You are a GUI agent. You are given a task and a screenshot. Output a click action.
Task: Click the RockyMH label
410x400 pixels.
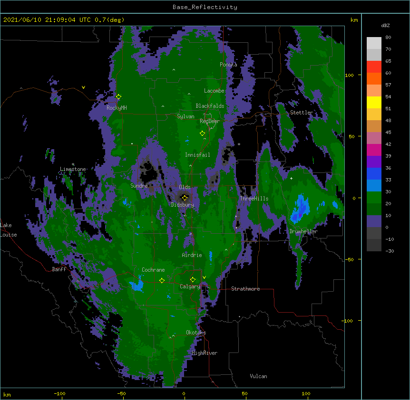[x=117, y=108]
